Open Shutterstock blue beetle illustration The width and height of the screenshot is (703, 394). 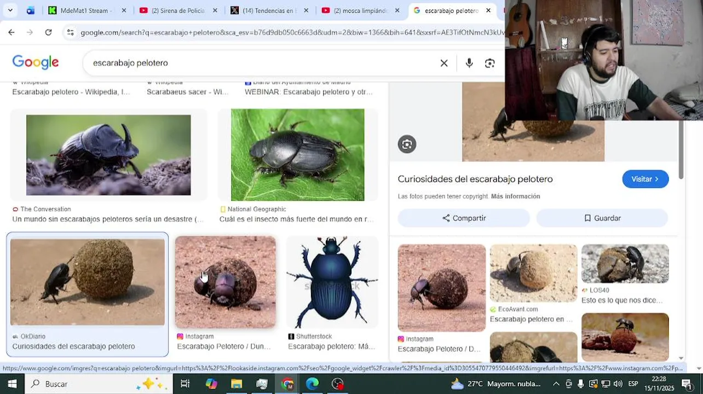click(x=332, y=282)
